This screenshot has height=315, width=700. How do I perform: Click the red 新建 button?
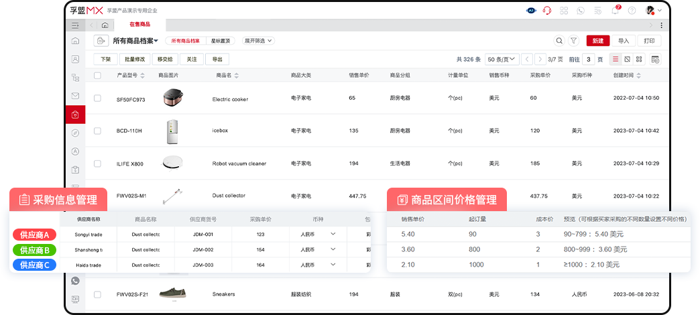pyautogui.click(x=597, y=41)
